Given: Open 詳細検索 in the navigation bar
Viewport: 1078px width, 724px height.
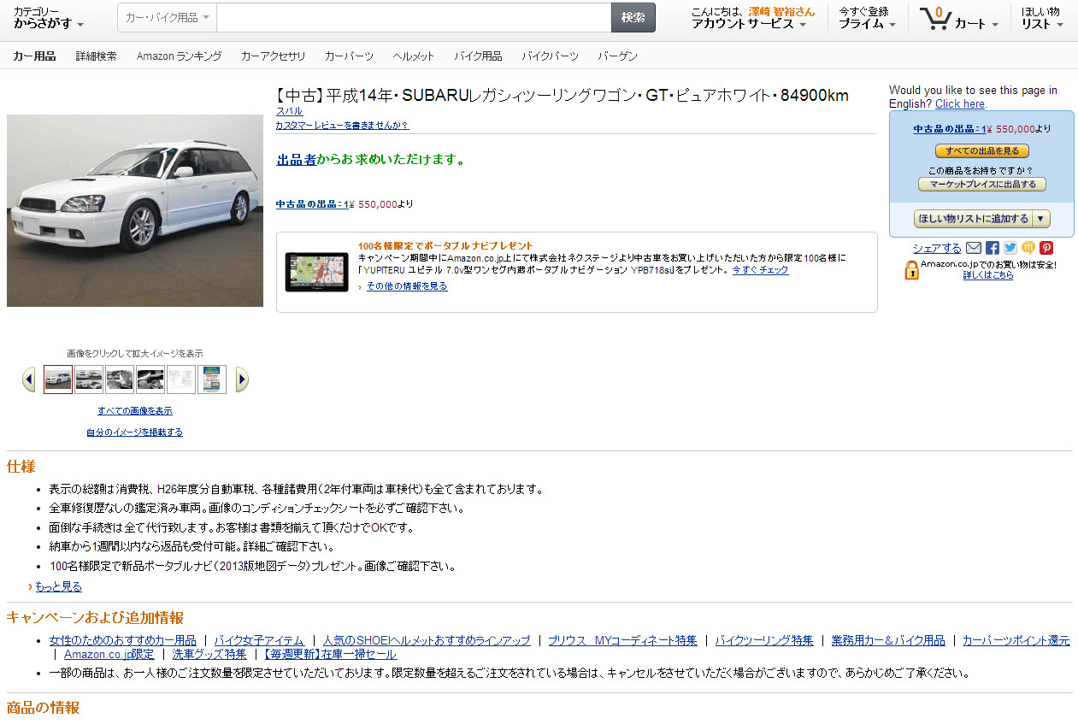Looking at the screenshot, I should [x=96, y=56].
